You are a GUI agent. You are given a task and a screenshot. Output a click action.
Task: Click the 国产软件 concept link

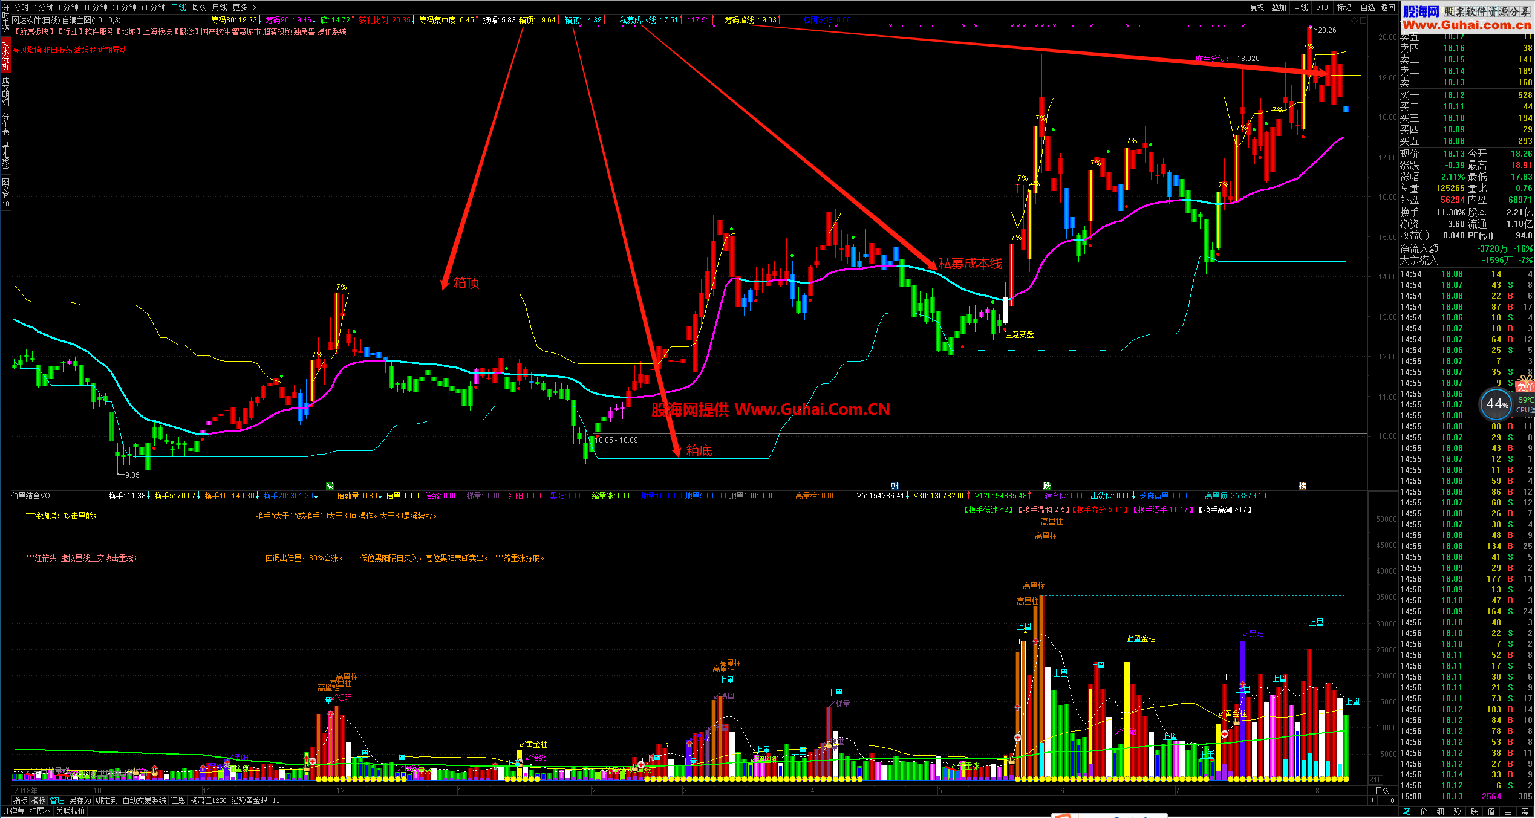(215, 31)
